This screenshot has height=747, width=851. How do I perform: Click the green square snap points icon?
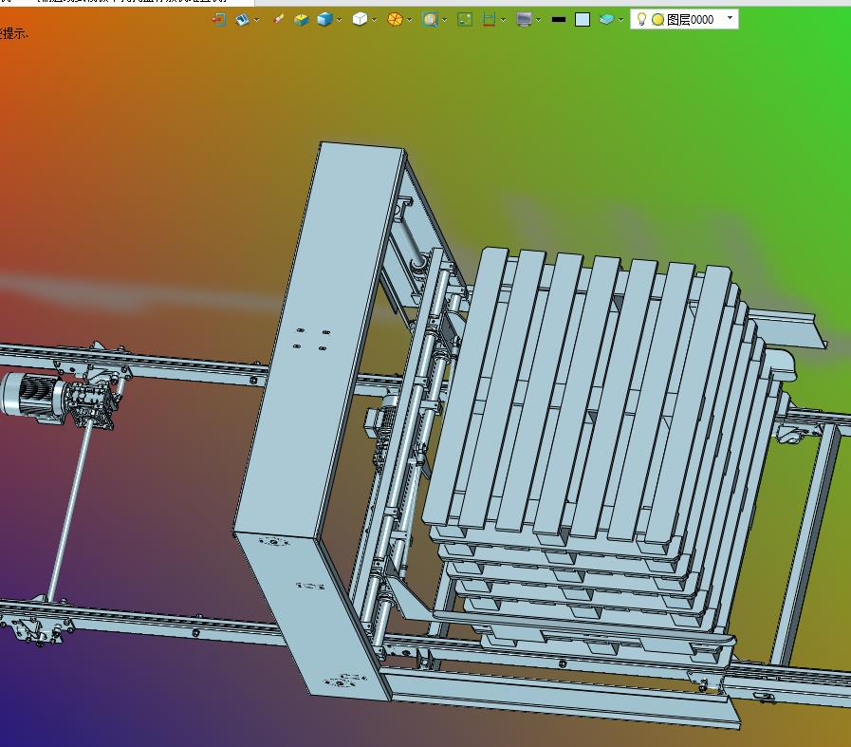click(x=465, y=20)
